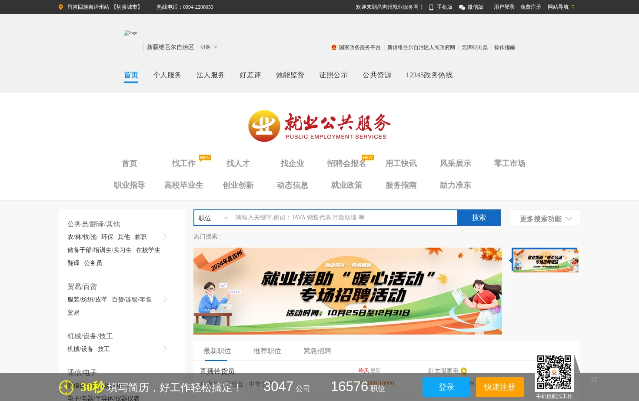The image size is (639, 401).
Task: Go to 好差评 page
Action: (x=250, y=75)
